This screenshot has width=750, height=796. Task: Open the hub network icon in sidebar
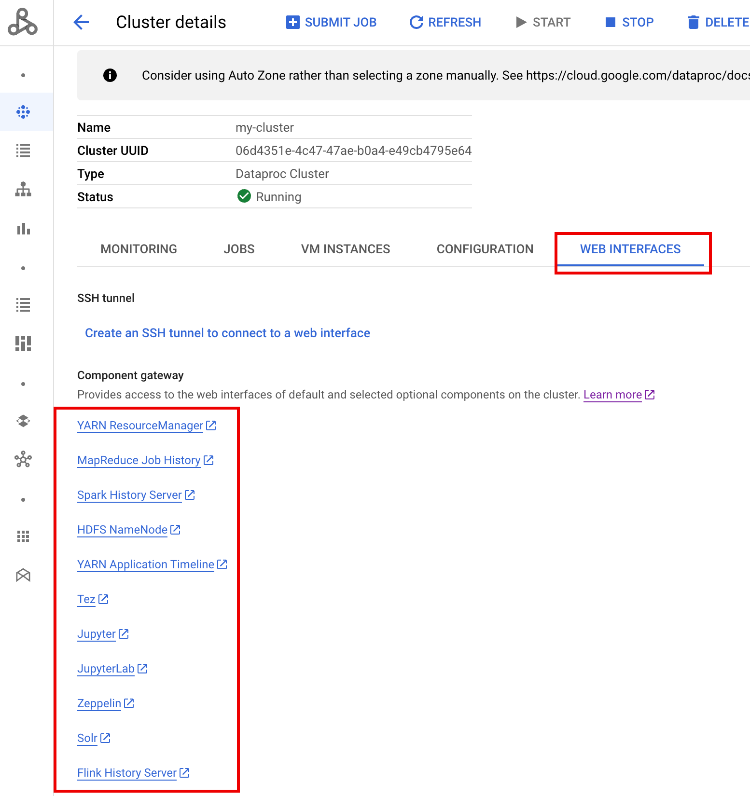pos(23,459)
